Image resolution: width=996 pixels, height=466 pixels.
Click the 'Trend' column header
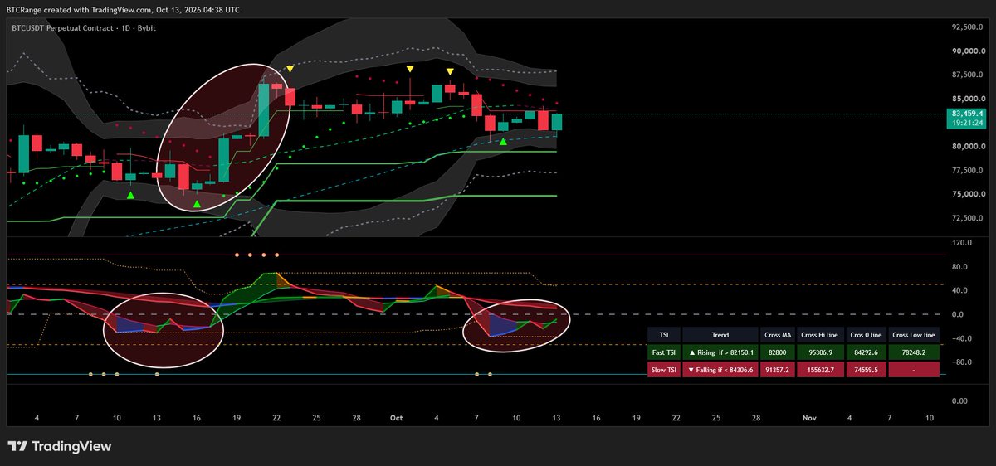(x=720, y=335)
